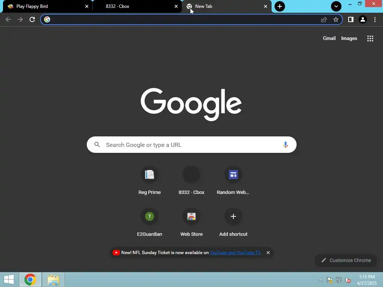Open the Random Web... shortcut
This screenshot has width=383, height=287.
pyautogui.click(x=233, y=181)
